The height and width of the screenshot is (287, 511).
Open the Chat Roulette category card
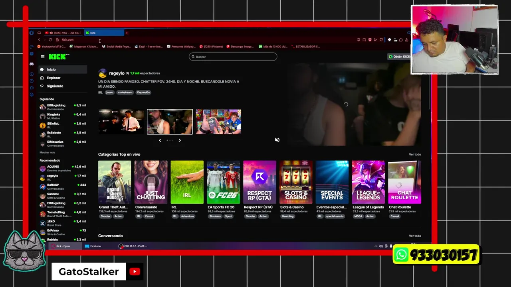point(404,182)
